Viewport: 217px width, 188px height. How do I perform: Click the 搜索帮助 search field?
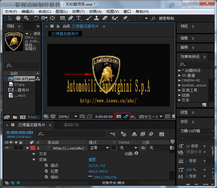coord(166,18)
